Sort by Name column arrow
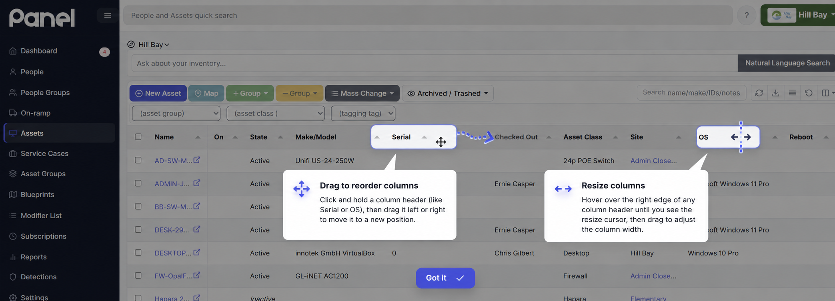The image size is (835, 301). (x=198, y=137)
